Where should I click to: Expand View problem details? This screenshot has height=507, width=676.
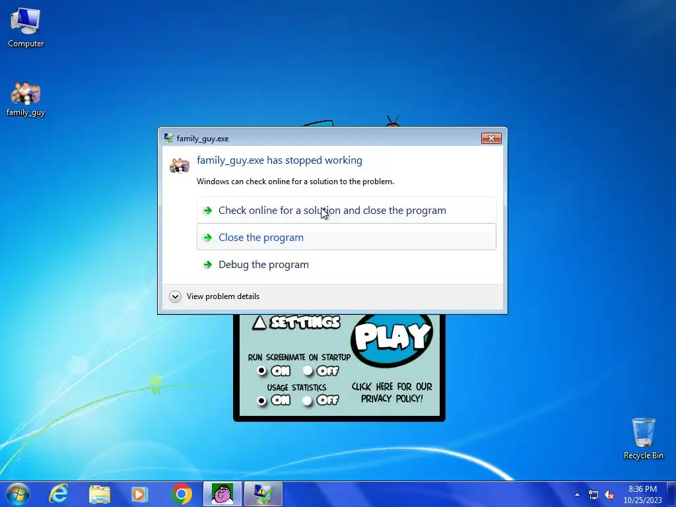215,296
